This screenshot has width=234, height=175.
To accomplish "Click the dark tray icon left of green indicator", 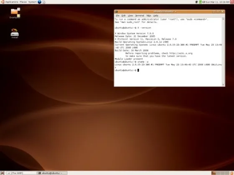I will click(x=197, y=2).
